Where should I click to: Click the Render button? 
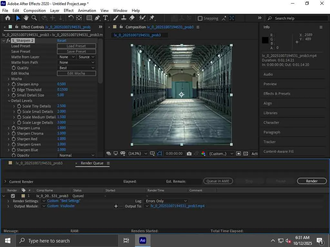312,181
